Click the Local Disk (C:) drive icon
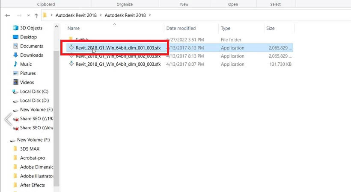Screen dimensions: 351x192 point(15,92)
